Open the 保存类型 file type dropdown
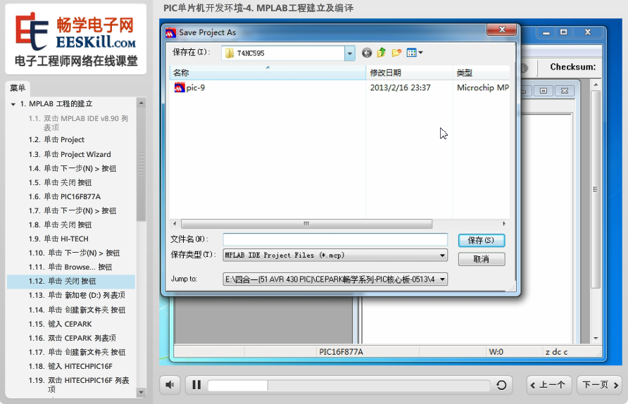This screenshot has height=404, width=628. (x=335, y=255)
